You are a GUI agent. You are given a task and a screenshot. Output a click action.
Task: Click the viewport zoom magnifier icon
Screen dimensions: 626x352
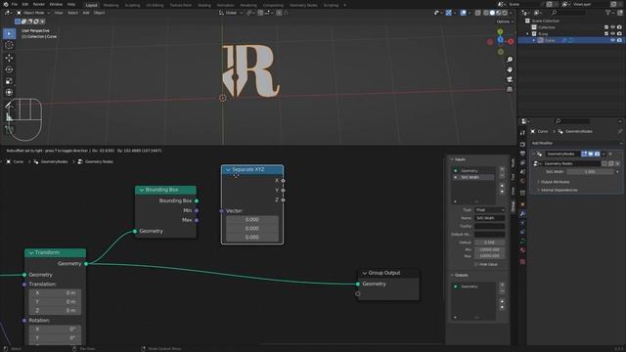(510, 60)
